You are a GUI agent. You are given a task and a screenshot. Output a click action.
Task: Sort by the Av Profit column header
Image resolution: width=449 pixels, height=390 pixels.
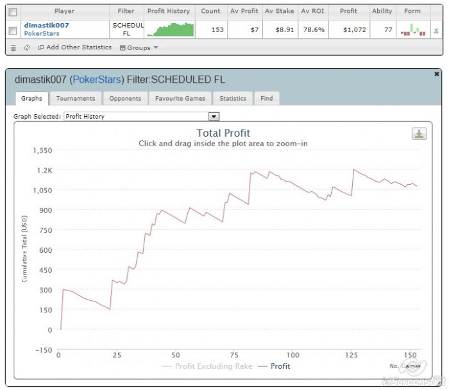[x=244, y=11]
